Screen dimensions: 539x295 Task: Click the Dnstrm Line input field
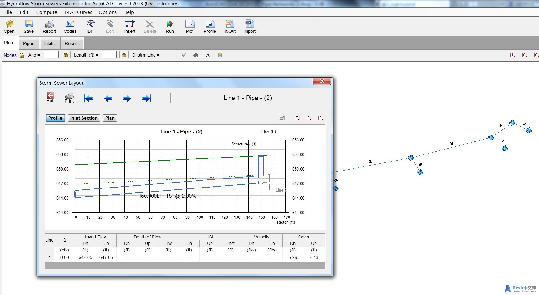170,55
